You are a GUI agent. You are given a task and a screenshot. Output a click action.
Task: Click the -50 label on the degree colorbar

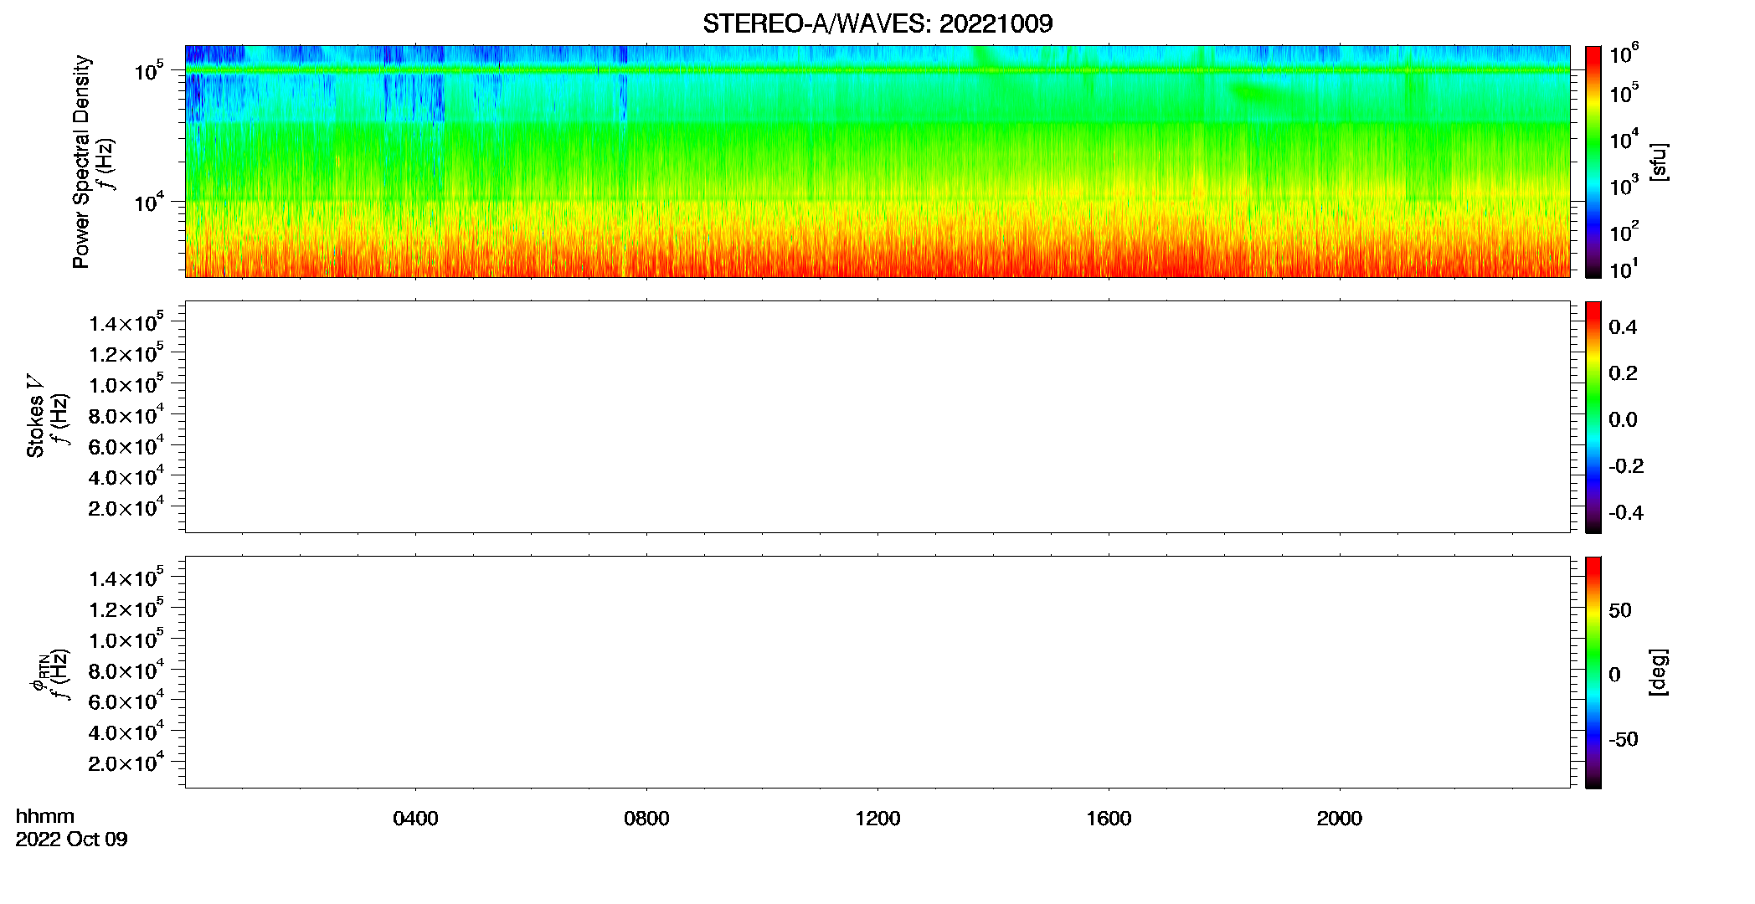[x=1624, y=740]
